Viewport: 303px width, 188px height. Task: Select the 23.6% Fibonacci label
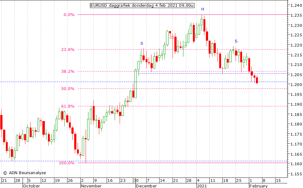coord(68,50)
